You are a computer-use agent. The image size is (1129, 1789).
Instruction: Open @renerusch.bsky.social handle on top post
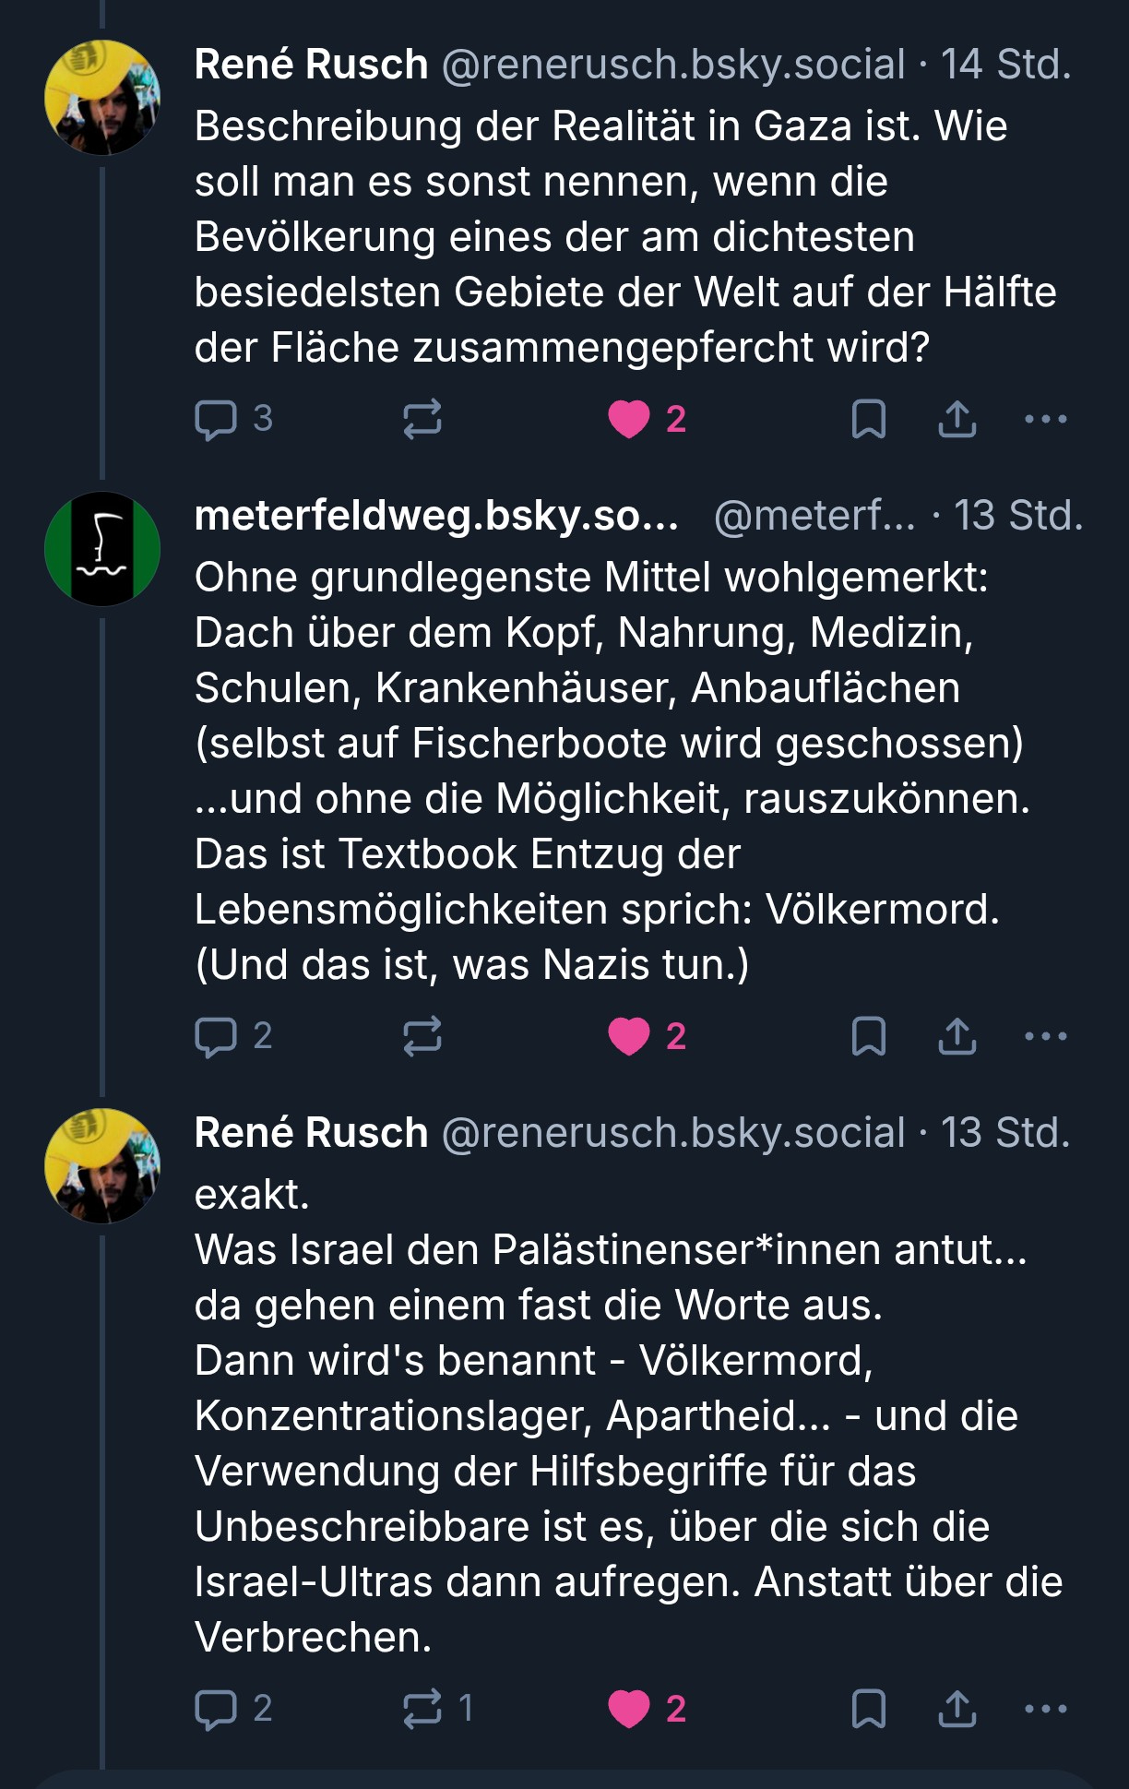click(673, 65)
